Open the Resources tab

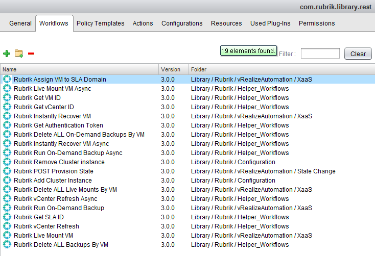(226, 23)
